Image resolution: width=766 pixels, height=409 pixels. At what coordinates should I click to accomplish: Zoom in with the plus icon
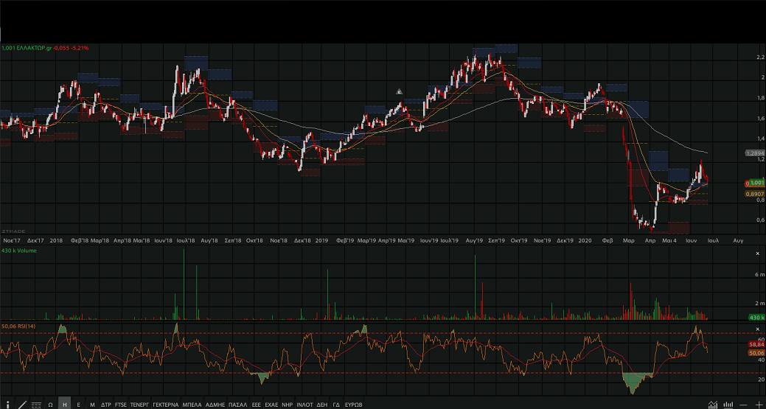(759, 405)
